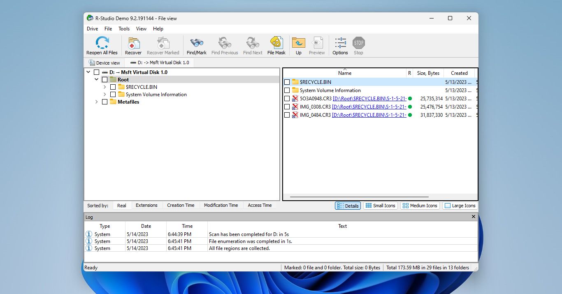This screenshot has height=294, width=562.
Task: Open 5O3A0948.CR3 recycle bin path link
Action: 369,99
